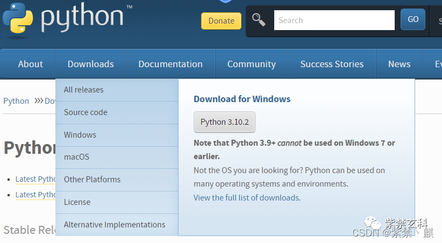This screenshot has width=442, height=243.
Task: Select Windows in Downloads dropdown
Action: pos(117,135)
